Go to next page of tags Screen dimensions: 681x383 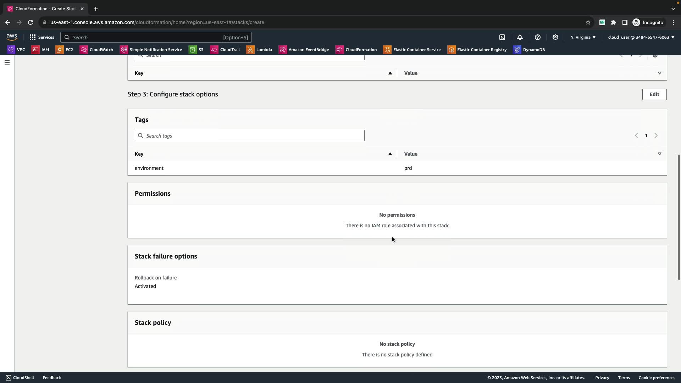point(656,135)
